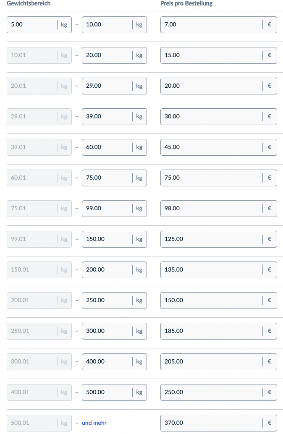
Task: Click the upper weight field with 60.00 kg
Action: [107, 147]
